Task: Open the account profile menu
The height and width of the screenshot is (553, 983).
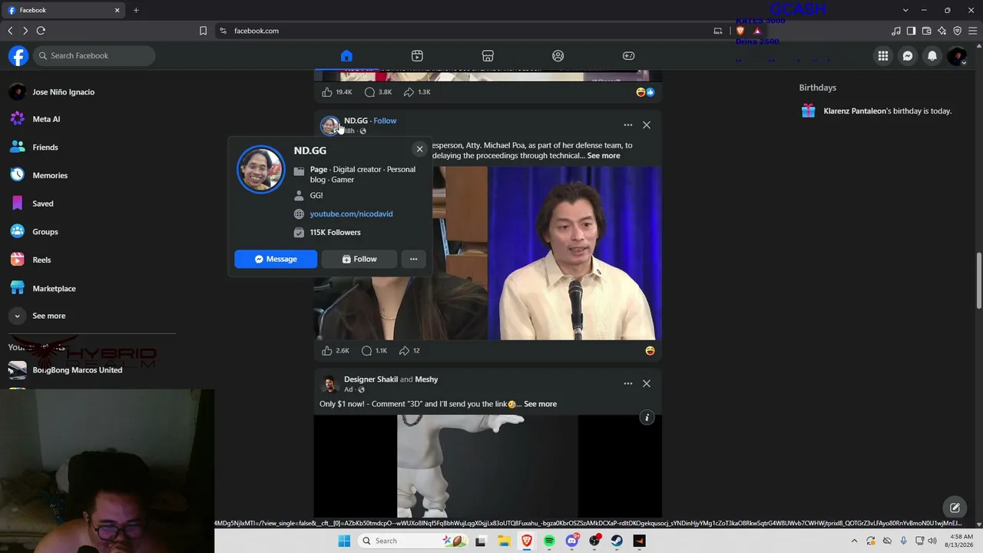Action: click(957, 55)
